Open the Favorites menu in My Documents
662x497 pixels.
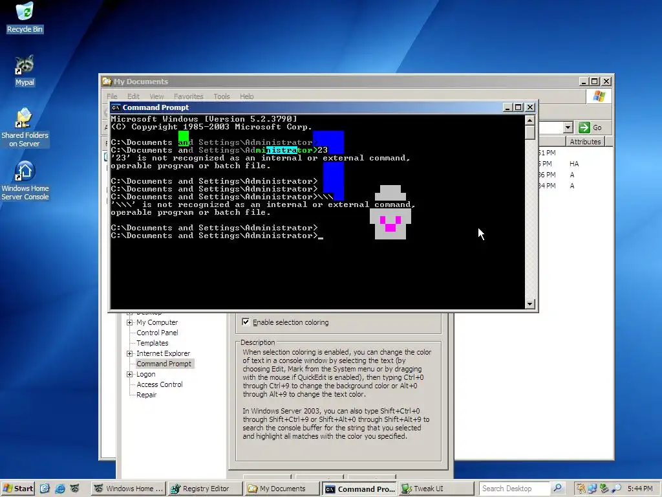coord(188,96)
